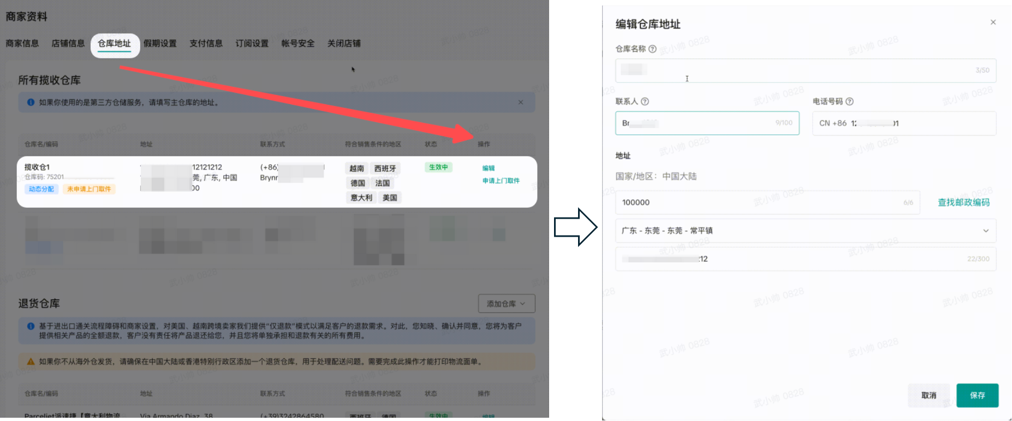Open the 帐号安全 tab
The height and width of the screenshot is (421, 1012).
[x=297, y=44]
